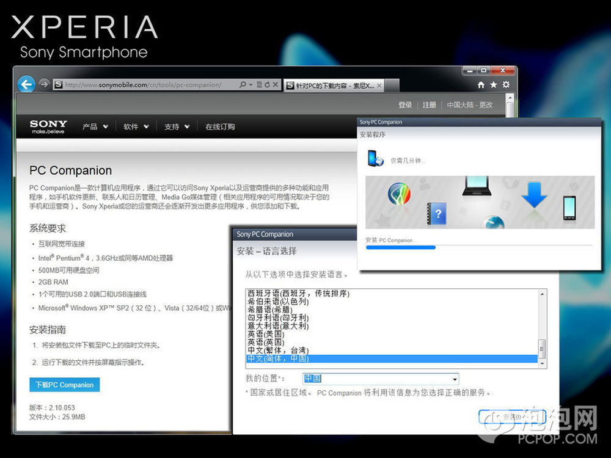Click the search magnifier in address bar

pyautogui.click(x=243, y=84)
